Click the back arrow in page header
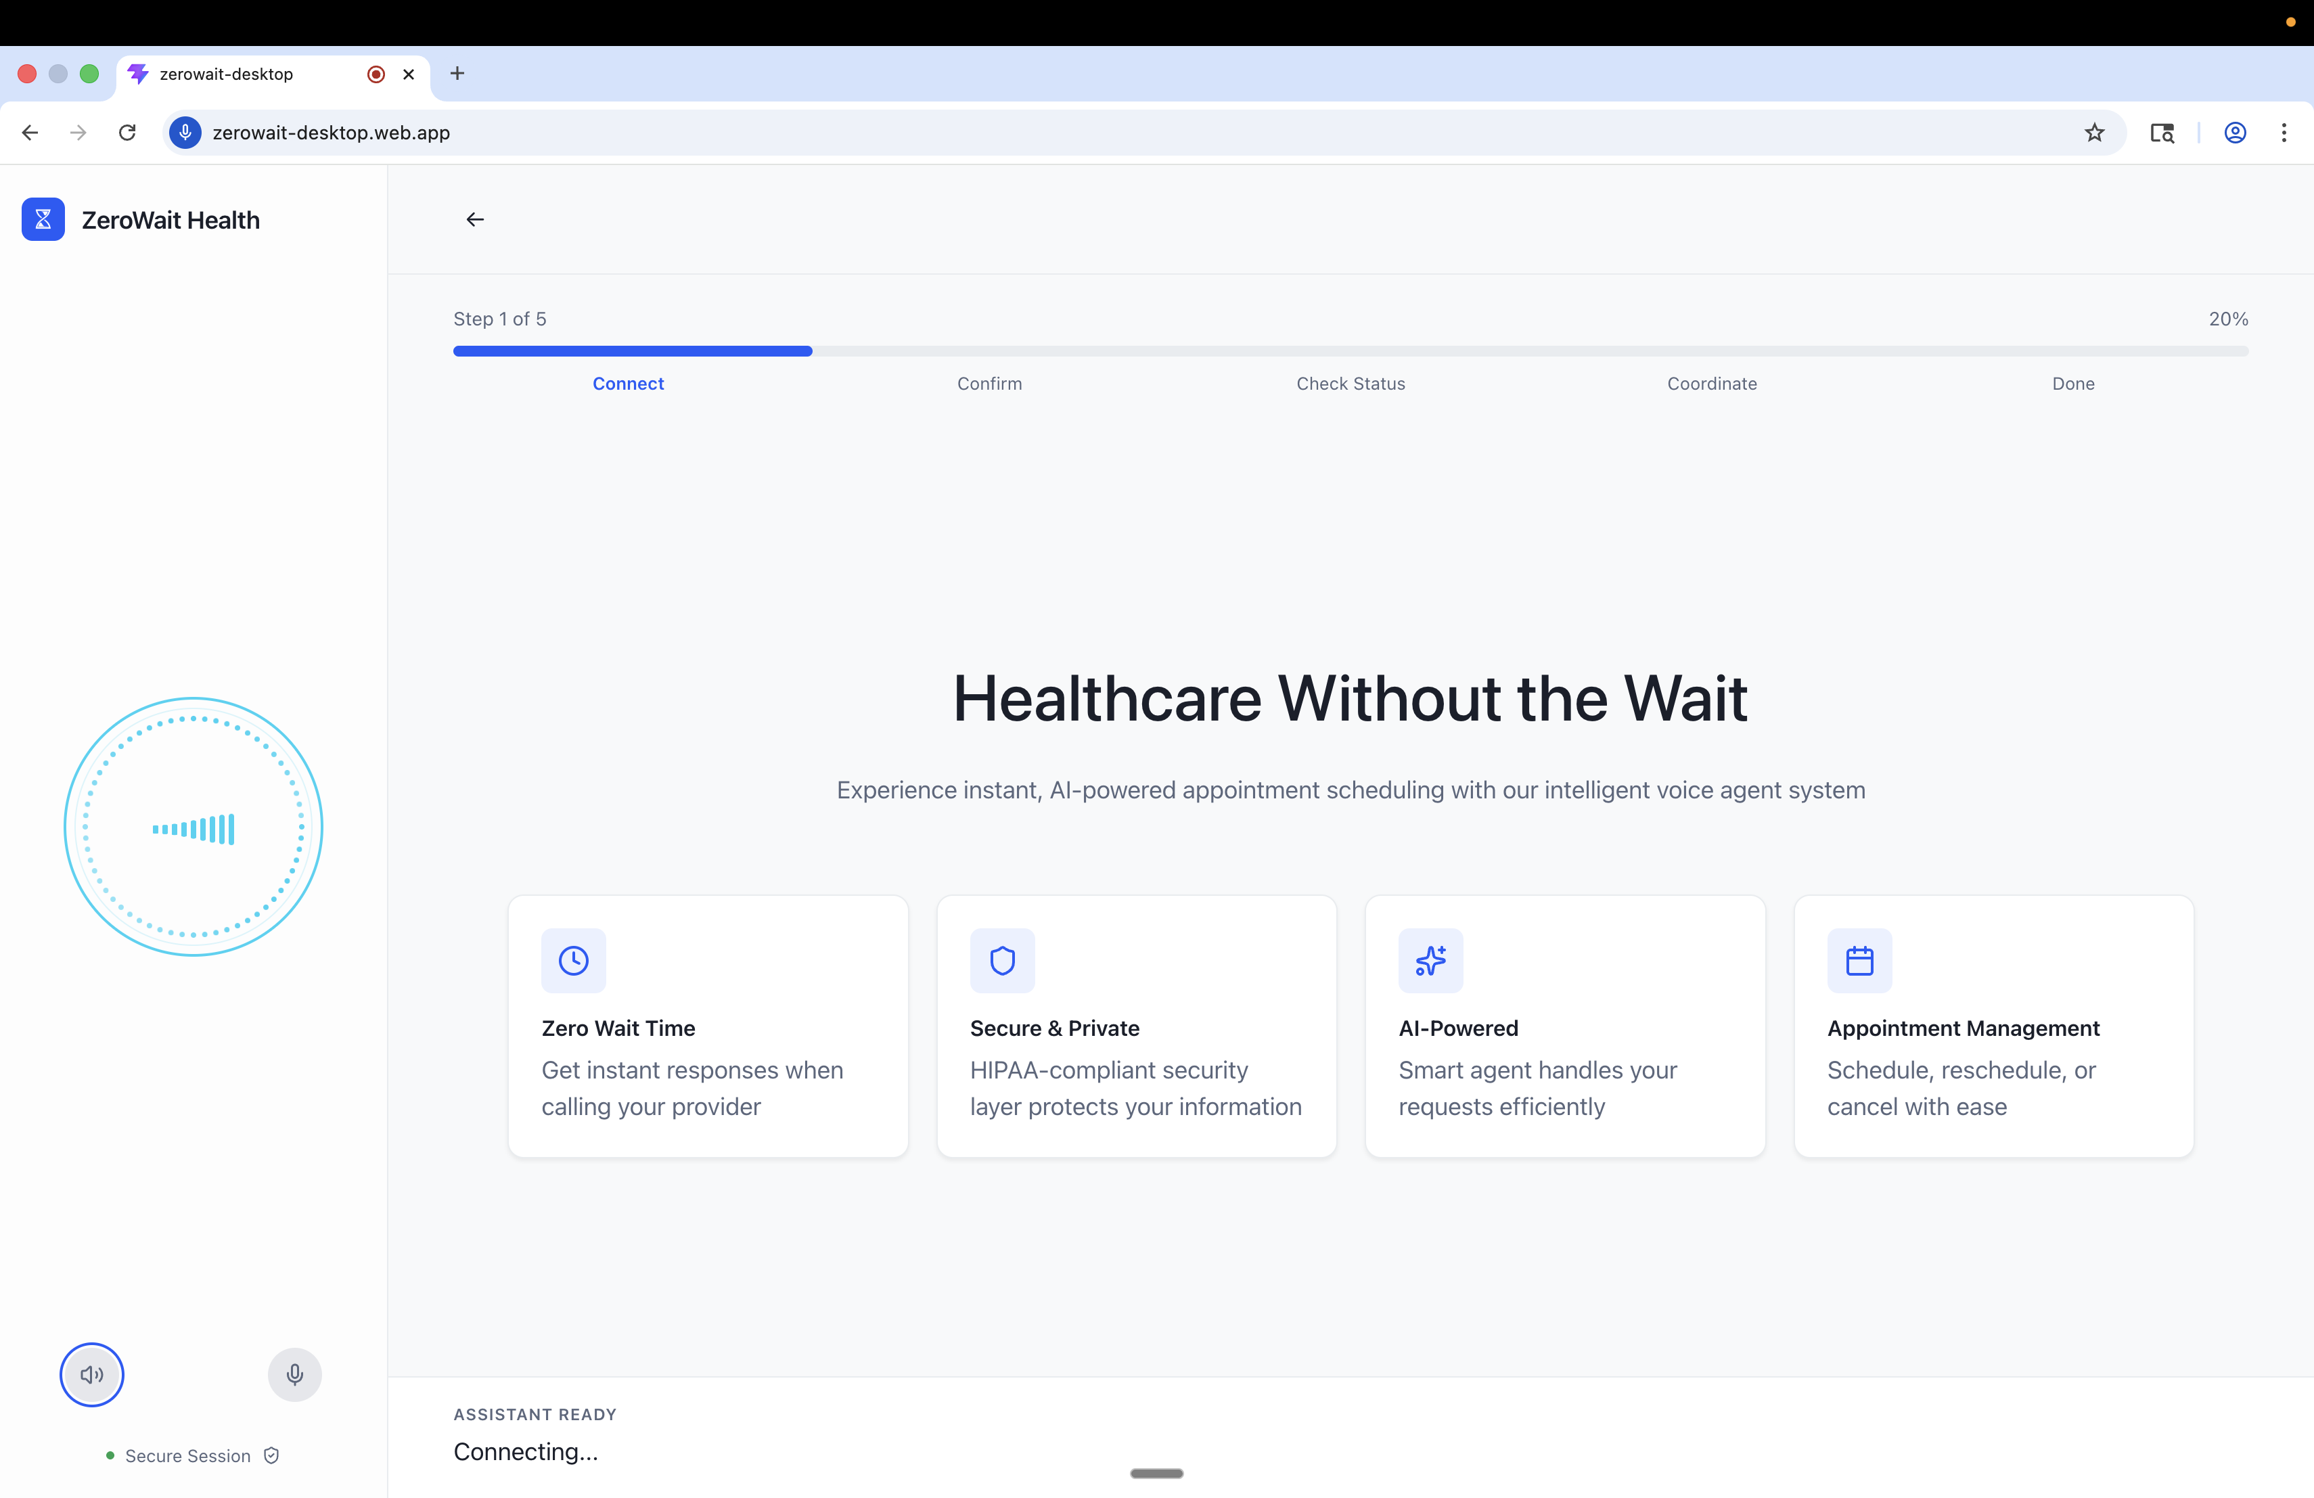The height and width of the screenshot is (1498, 2314). tap(474, 220)
